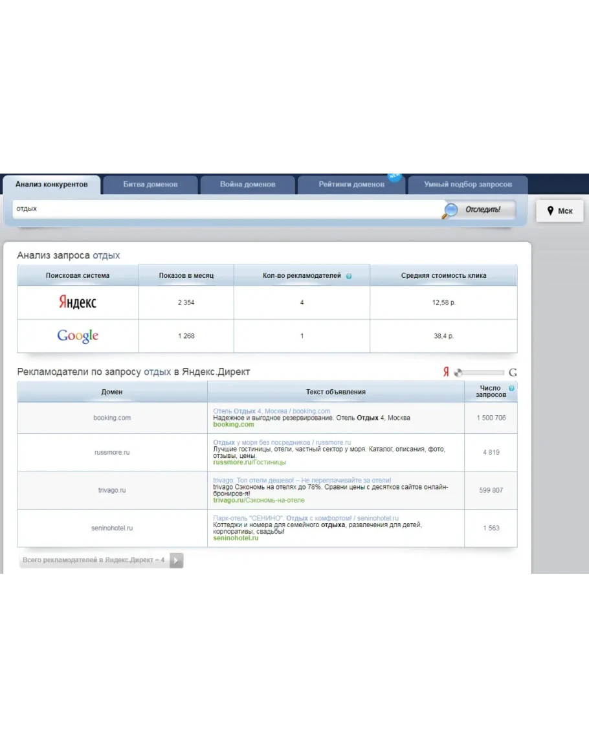Click the location pin icon next to Мск
589x748 pixels.
(550, 211)
